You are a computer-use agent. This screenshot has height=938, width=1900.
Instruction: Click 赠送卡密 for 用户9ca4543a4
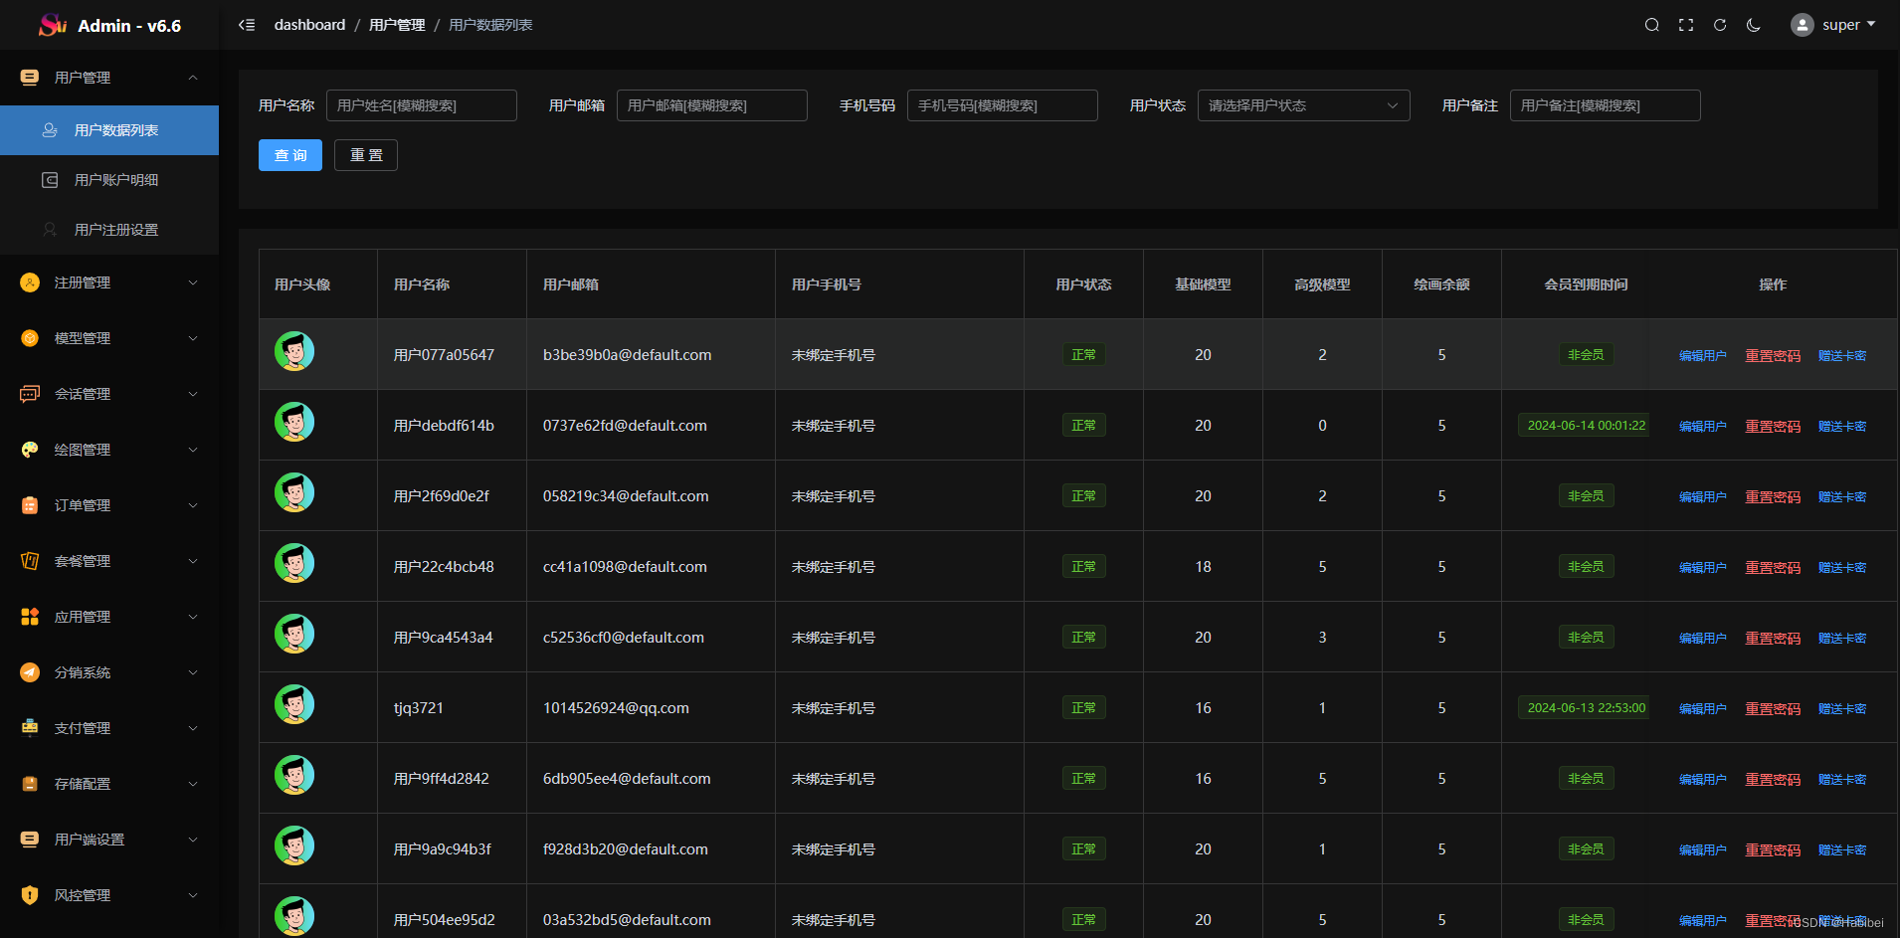pyautogui.click(x=1842, y=639)
